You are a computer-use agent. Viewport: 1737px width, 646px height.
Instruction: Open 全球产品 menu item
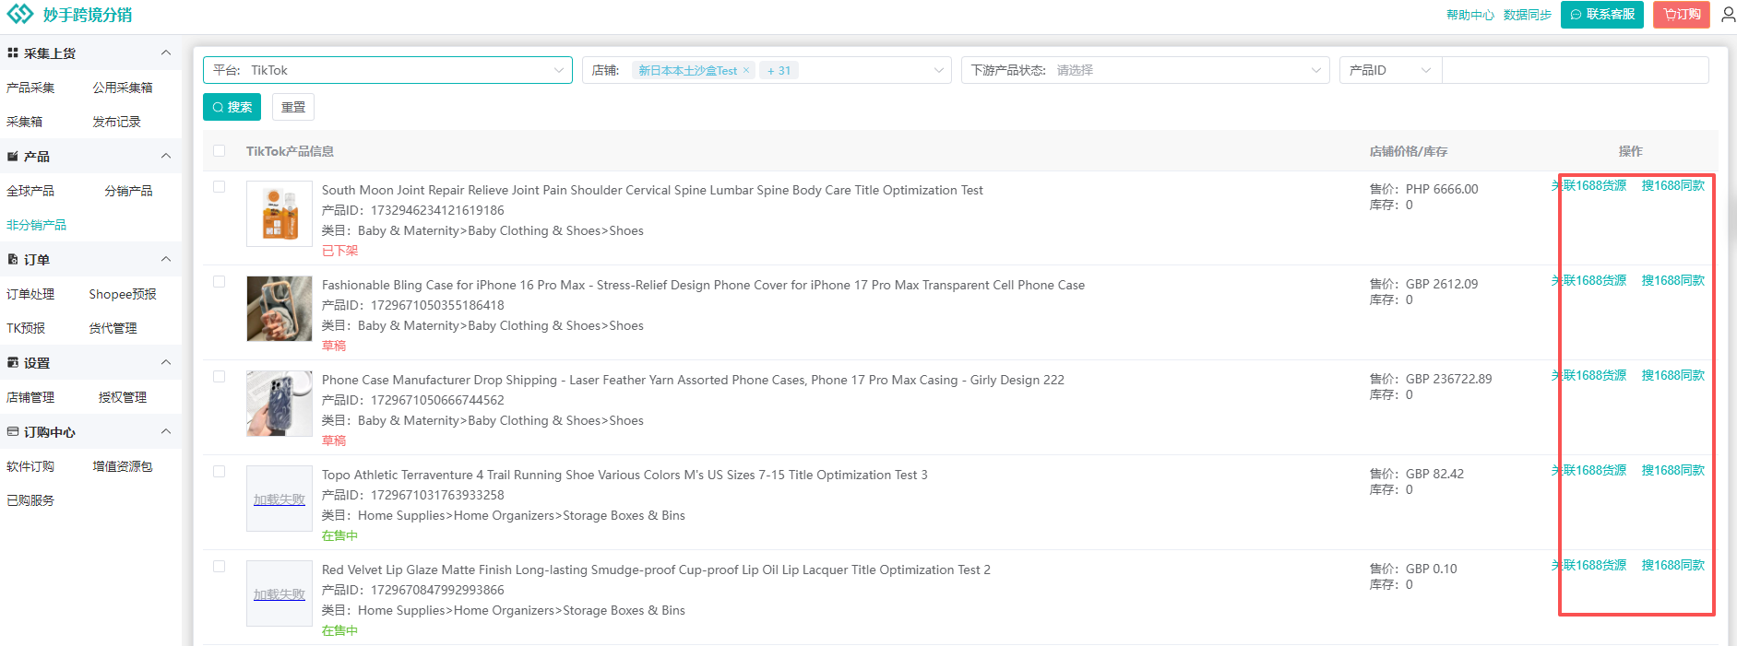(30, 191)
